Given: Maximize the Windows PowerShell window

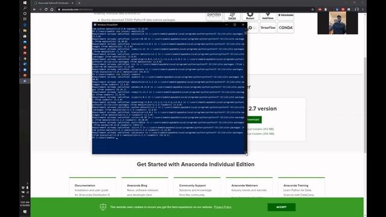Looking at the screenshot, I should pos(235,25).
